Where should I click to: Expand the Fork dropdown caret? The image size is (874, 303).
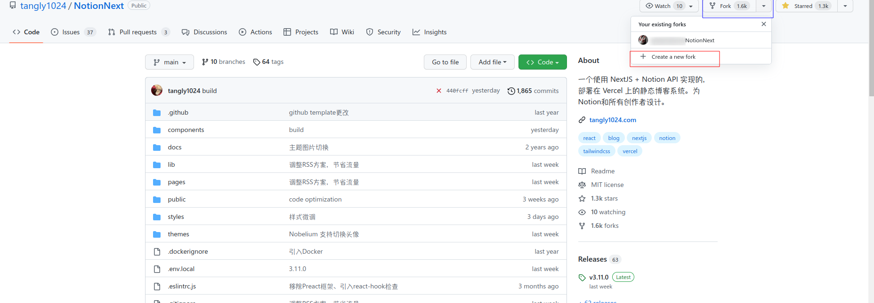point(764,6)
